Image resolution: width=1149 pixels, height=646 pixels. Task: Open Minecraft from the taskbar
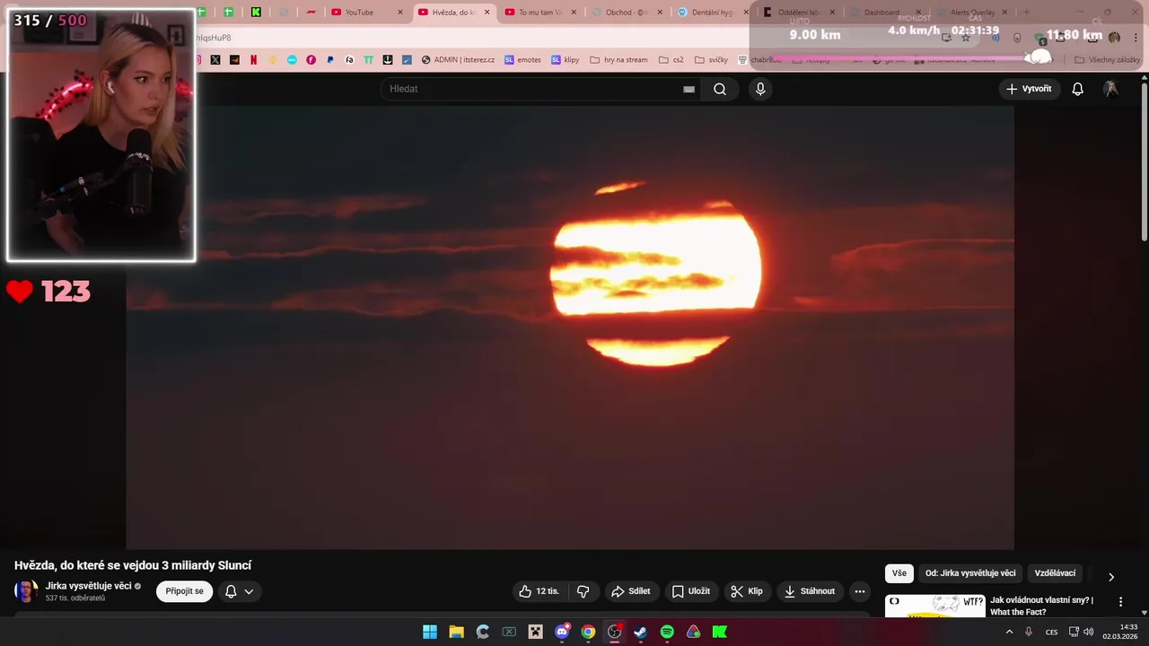click(x=536, y=632)
